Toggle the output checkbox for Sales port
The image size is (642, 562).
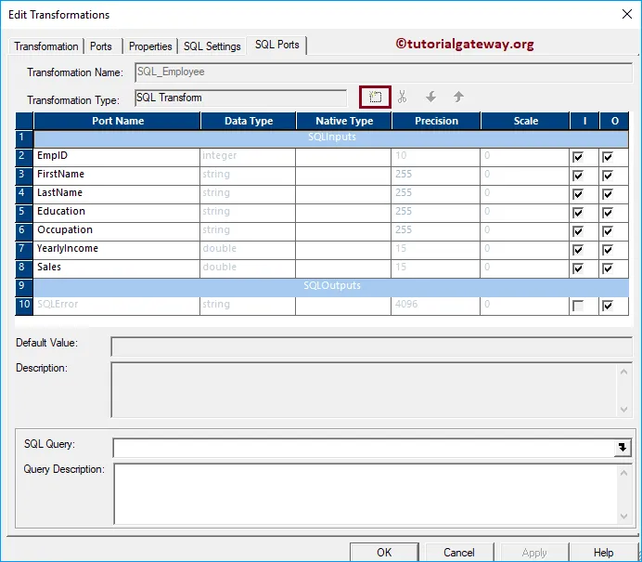608,268
